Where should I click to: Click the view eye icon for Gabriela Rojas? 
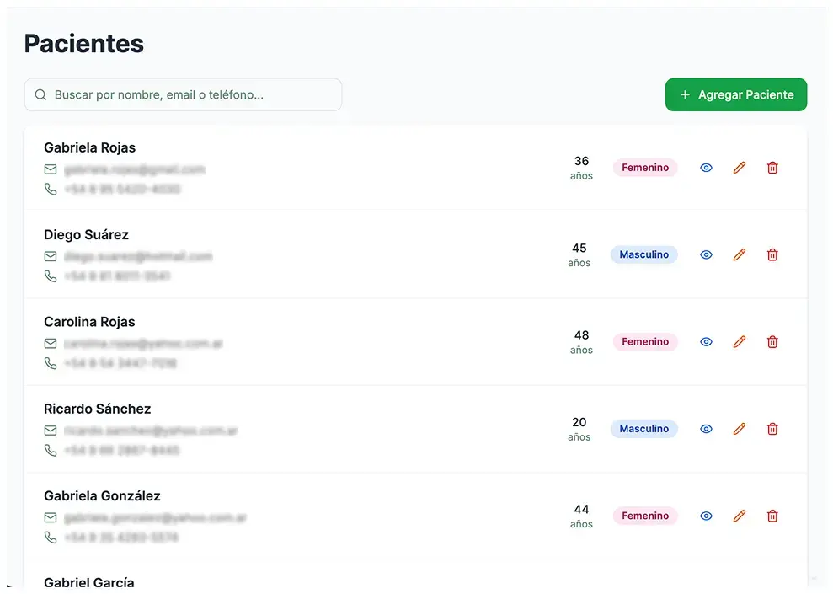coord(706,168)
